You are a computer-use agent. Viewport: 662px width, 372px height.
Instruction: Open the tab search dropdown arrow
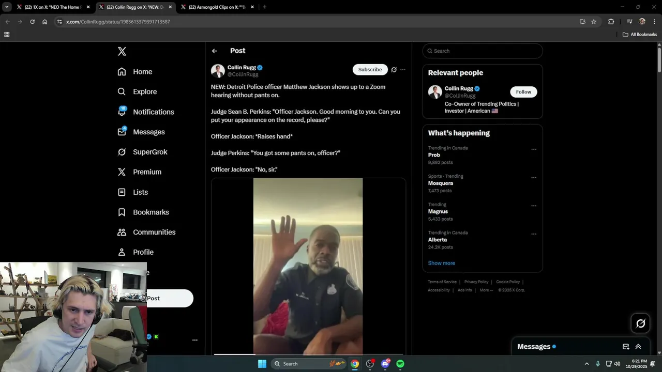(7, 7)
